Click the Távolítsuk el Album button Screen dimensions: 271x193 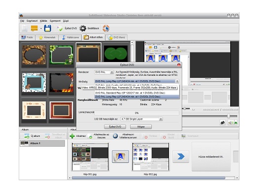55,136
